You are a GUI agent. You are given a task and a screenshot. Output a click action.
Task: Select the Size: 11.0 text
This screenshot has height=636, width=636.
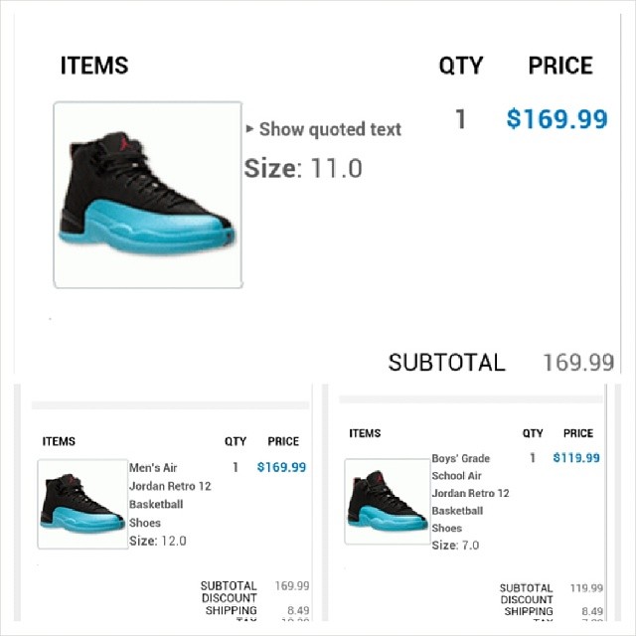[303, 168]
